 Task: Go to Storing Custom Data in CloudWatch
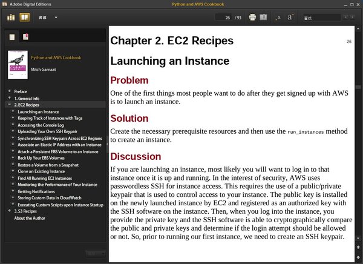(x=50, y=198)
